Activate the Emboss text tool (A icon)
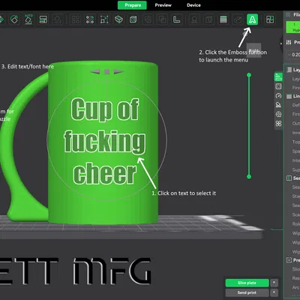This screenshot has width=300, height=300. (253, 19)
